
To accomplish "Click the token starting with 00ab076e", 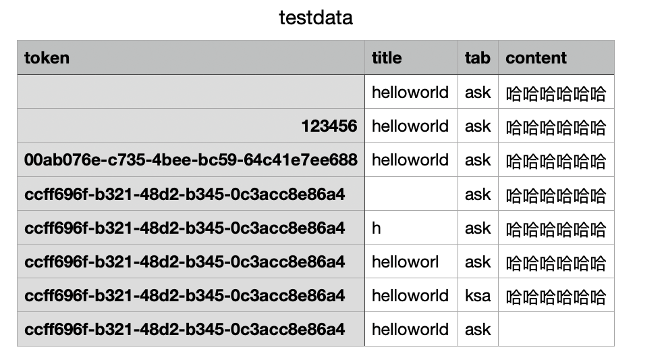I will tap(191, 160).
